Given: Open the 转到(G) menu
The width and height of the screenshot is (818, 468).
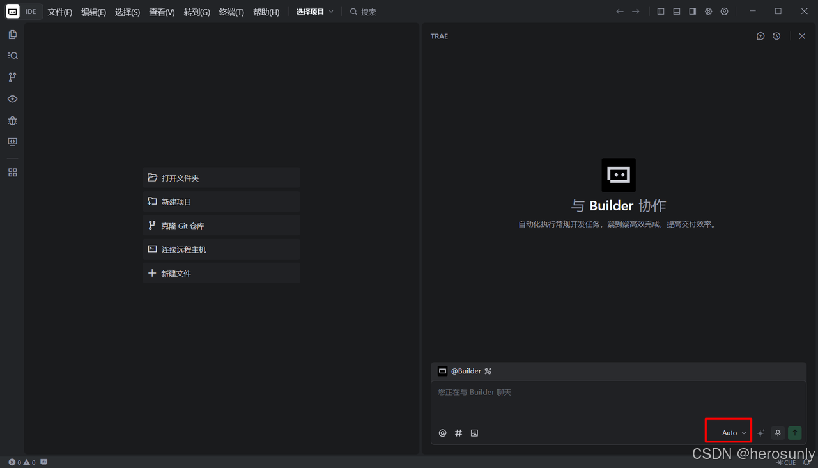Looking at the screenshot, I should (x=197, y=12).
